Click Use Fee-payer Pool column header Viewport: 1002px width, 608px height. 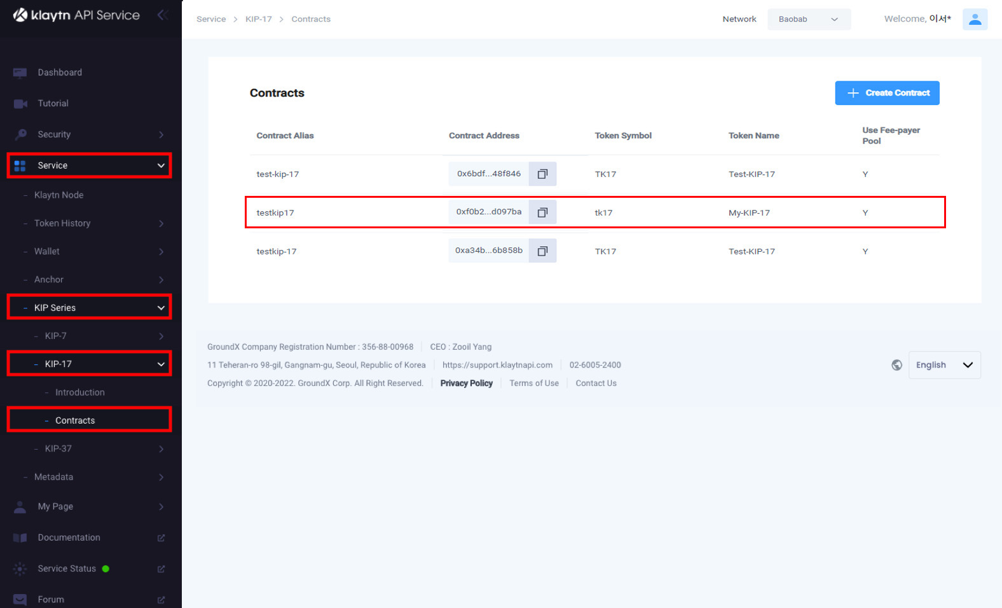point(891,135)
